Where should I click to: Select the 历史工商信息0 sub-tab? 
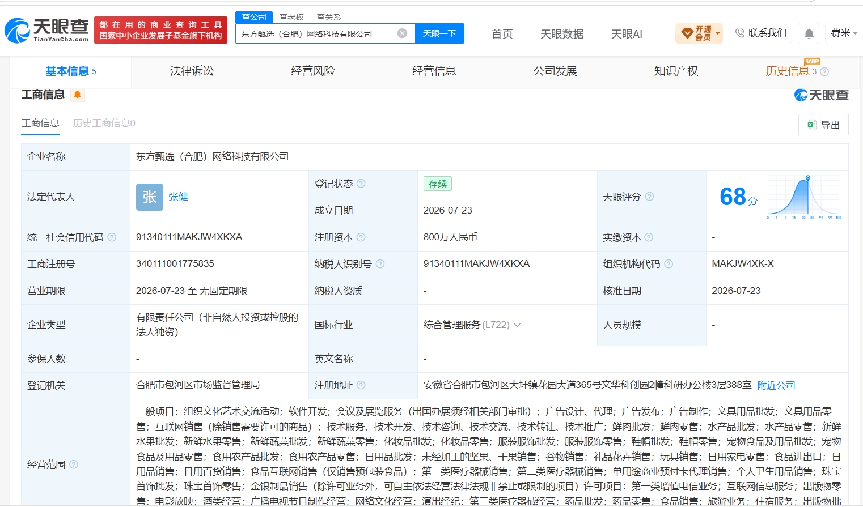click(104, 123)
